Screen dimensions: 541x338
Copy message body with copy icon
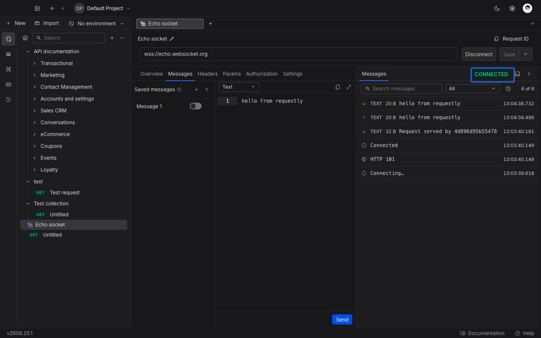click(x=338, y=87)
